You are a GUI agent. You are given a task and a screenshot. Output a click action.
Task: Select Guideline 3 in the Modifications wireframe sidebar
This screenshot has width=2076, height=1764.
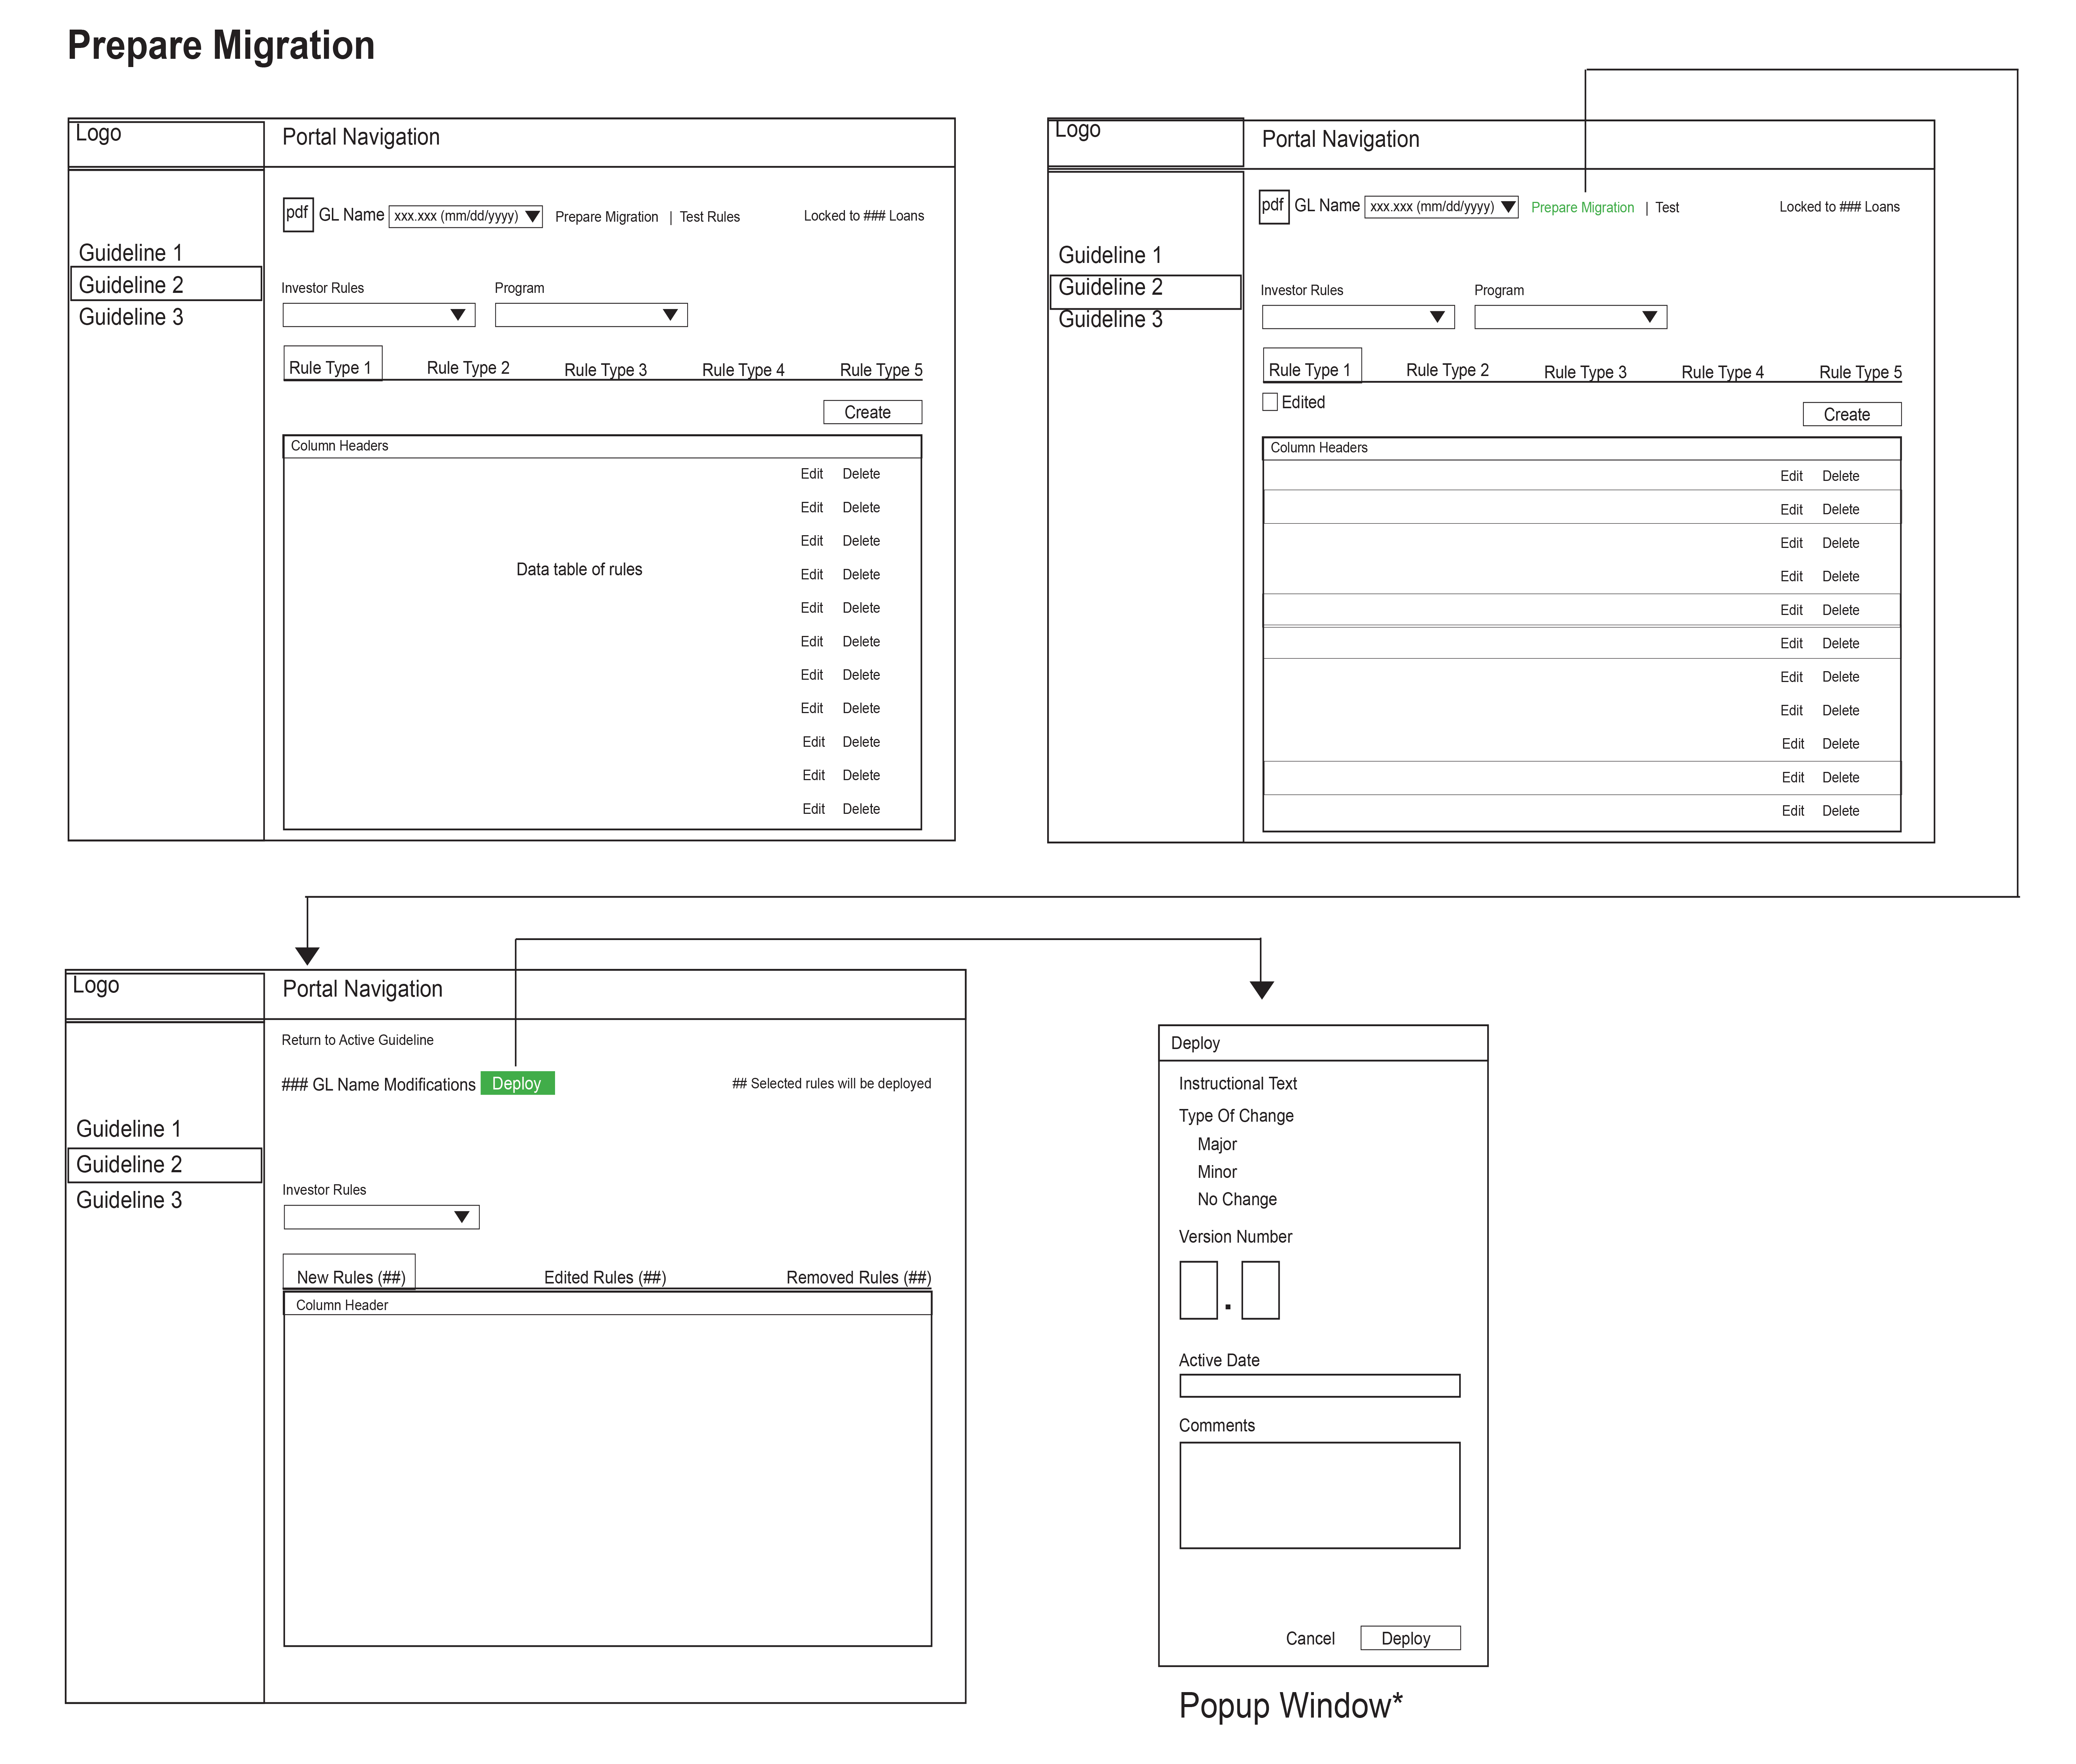click(x=129, y=1200)
